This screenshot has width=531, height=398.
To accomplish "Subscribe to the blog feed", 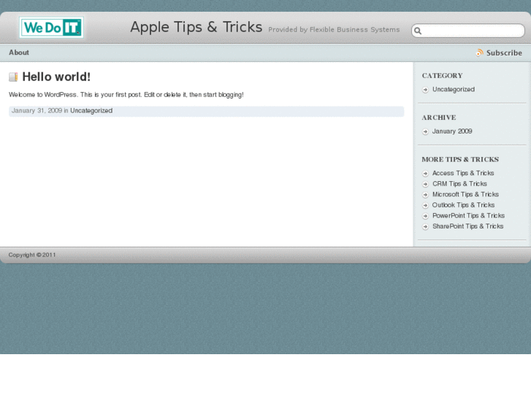I will click(504, 53).
